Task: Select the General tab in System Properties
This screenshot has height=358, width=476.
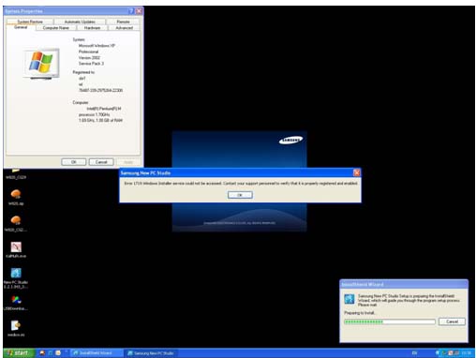Action: [21, 27]
